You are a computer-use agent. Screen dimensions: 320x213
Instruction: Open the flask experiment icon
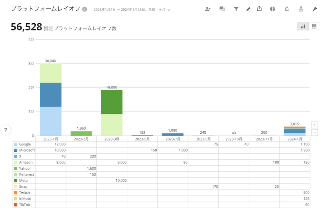301,9
